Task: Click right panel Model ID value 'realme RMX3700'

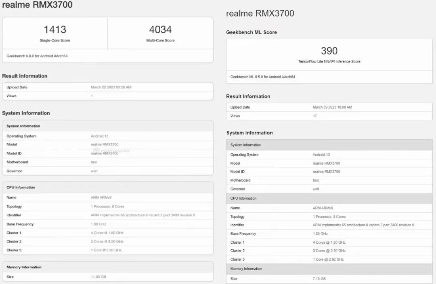Action: pos(327,172)
